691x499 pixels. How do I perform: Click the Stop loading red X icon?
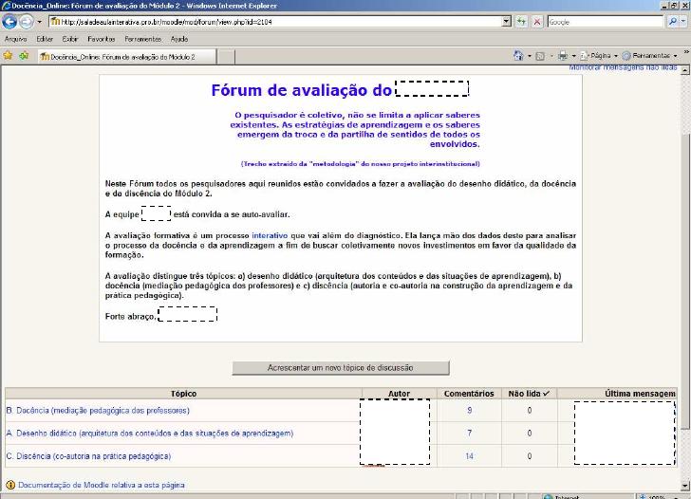coord(537,21)
